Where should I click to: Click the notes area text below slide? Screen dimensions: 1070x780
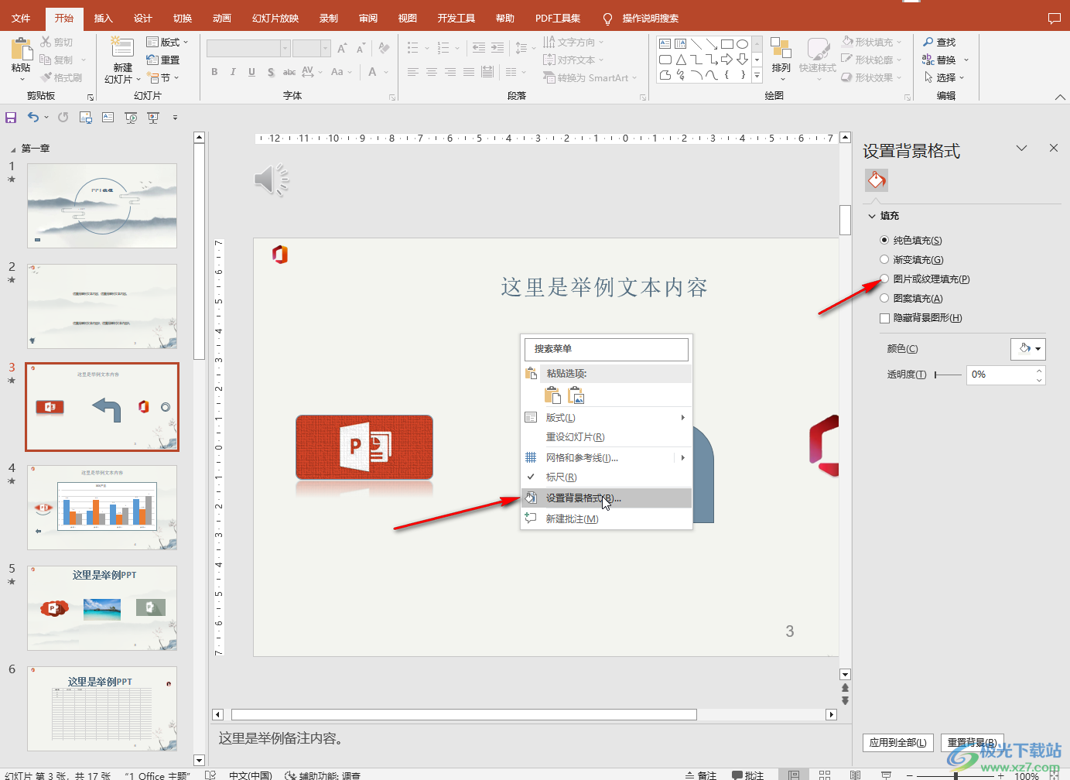pyautogui.click(x=281, y=738)
